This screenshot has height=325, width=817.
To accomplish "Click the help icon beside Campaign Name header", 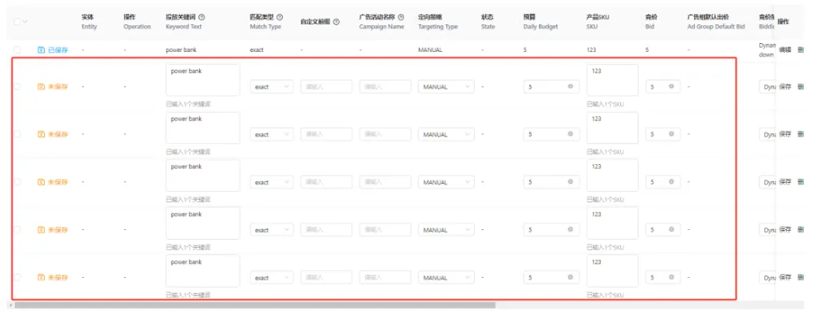I will 401,17.
